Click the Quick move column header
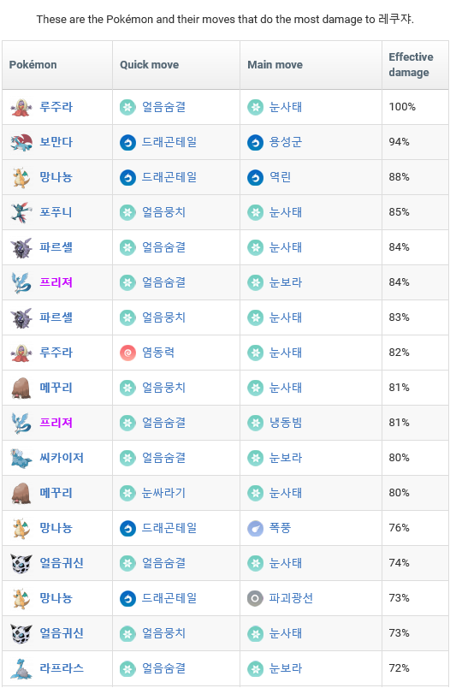The width and height of the screenshot is (450, 688). 150,65
